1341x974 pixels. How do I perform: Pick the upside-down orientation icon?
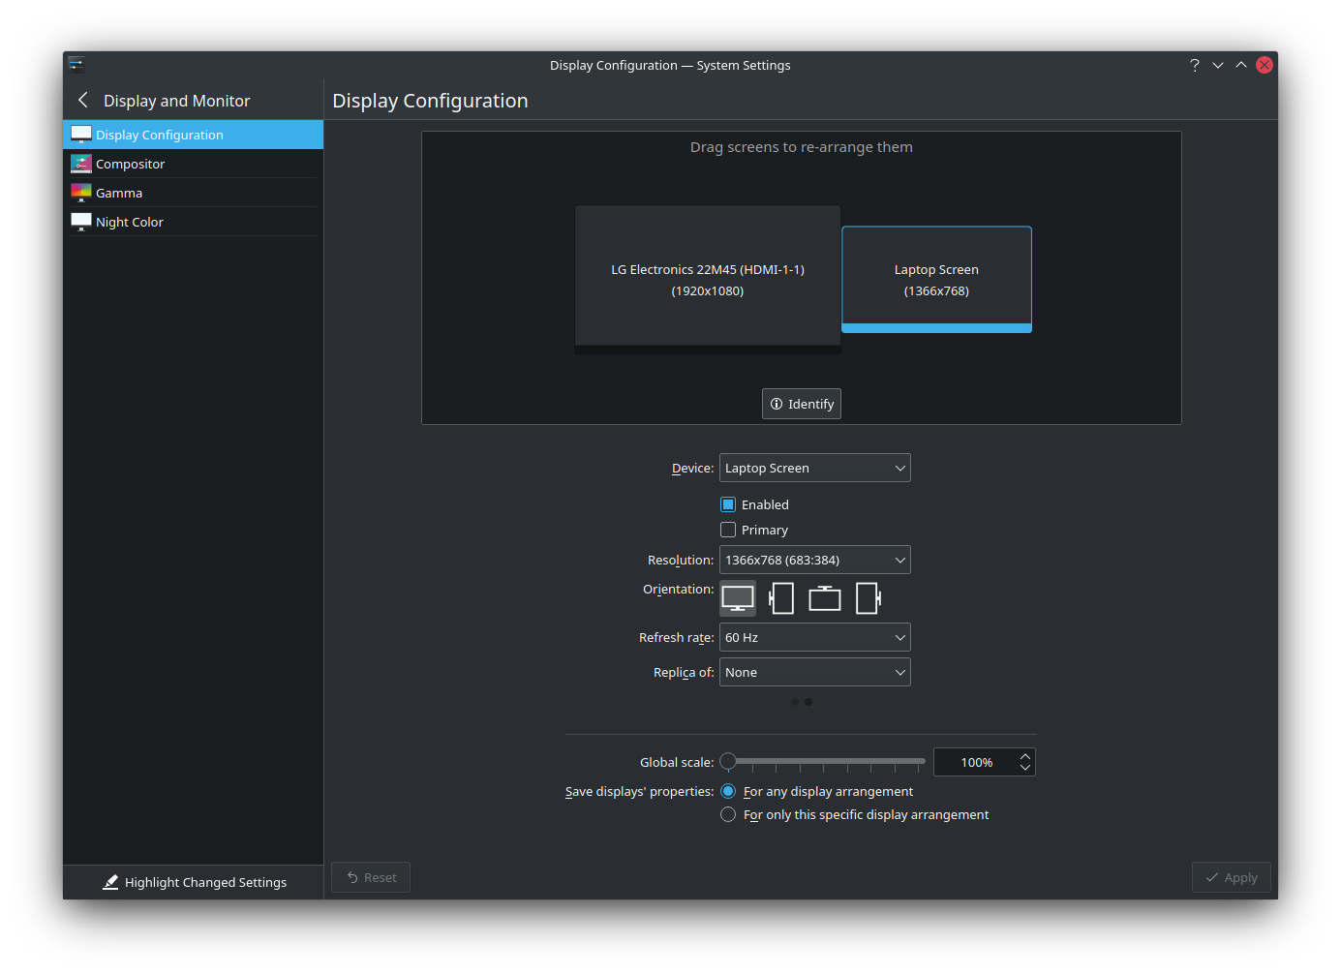point(825,598)
